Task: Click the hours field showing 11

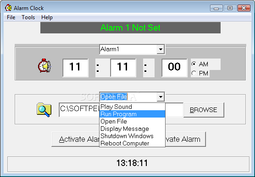Action: 76,68
